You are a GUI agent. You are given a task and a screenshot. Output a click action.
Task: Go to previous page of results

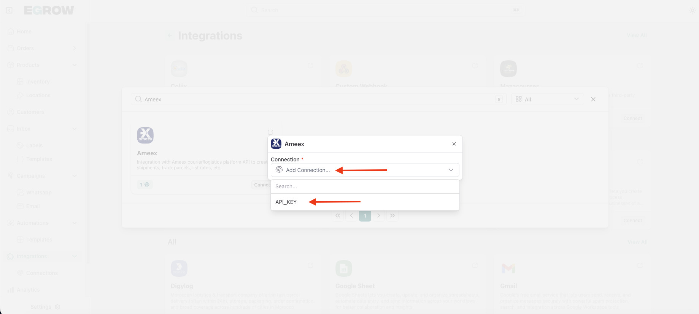coord(351,216)
